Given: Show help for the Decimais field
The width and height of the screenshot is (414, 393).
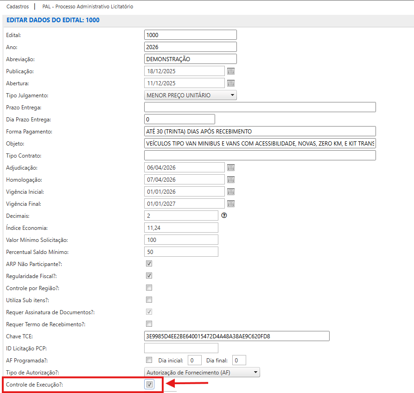Looking at the screenshot, I should [x=224, y=216].
